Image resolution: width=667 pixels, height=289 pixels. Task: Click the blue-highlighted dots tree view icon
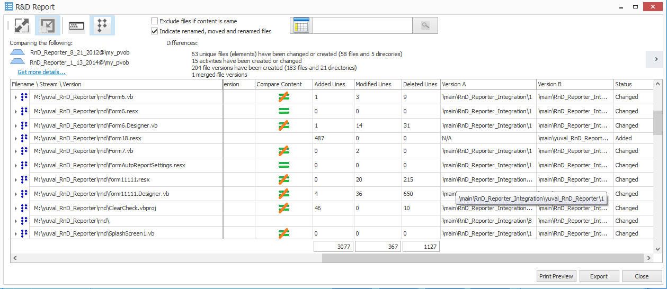coord(103,25)
